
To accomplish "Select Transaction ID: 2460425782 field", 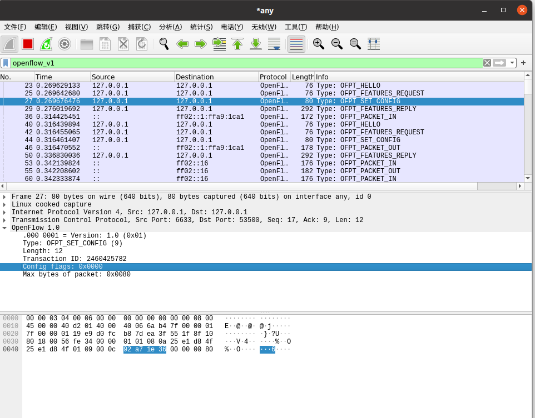I will (75, 259).
